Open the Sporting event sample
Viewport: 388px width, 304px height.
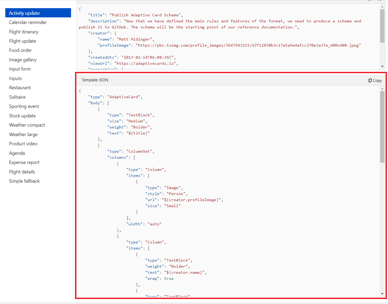coord(24,106)
